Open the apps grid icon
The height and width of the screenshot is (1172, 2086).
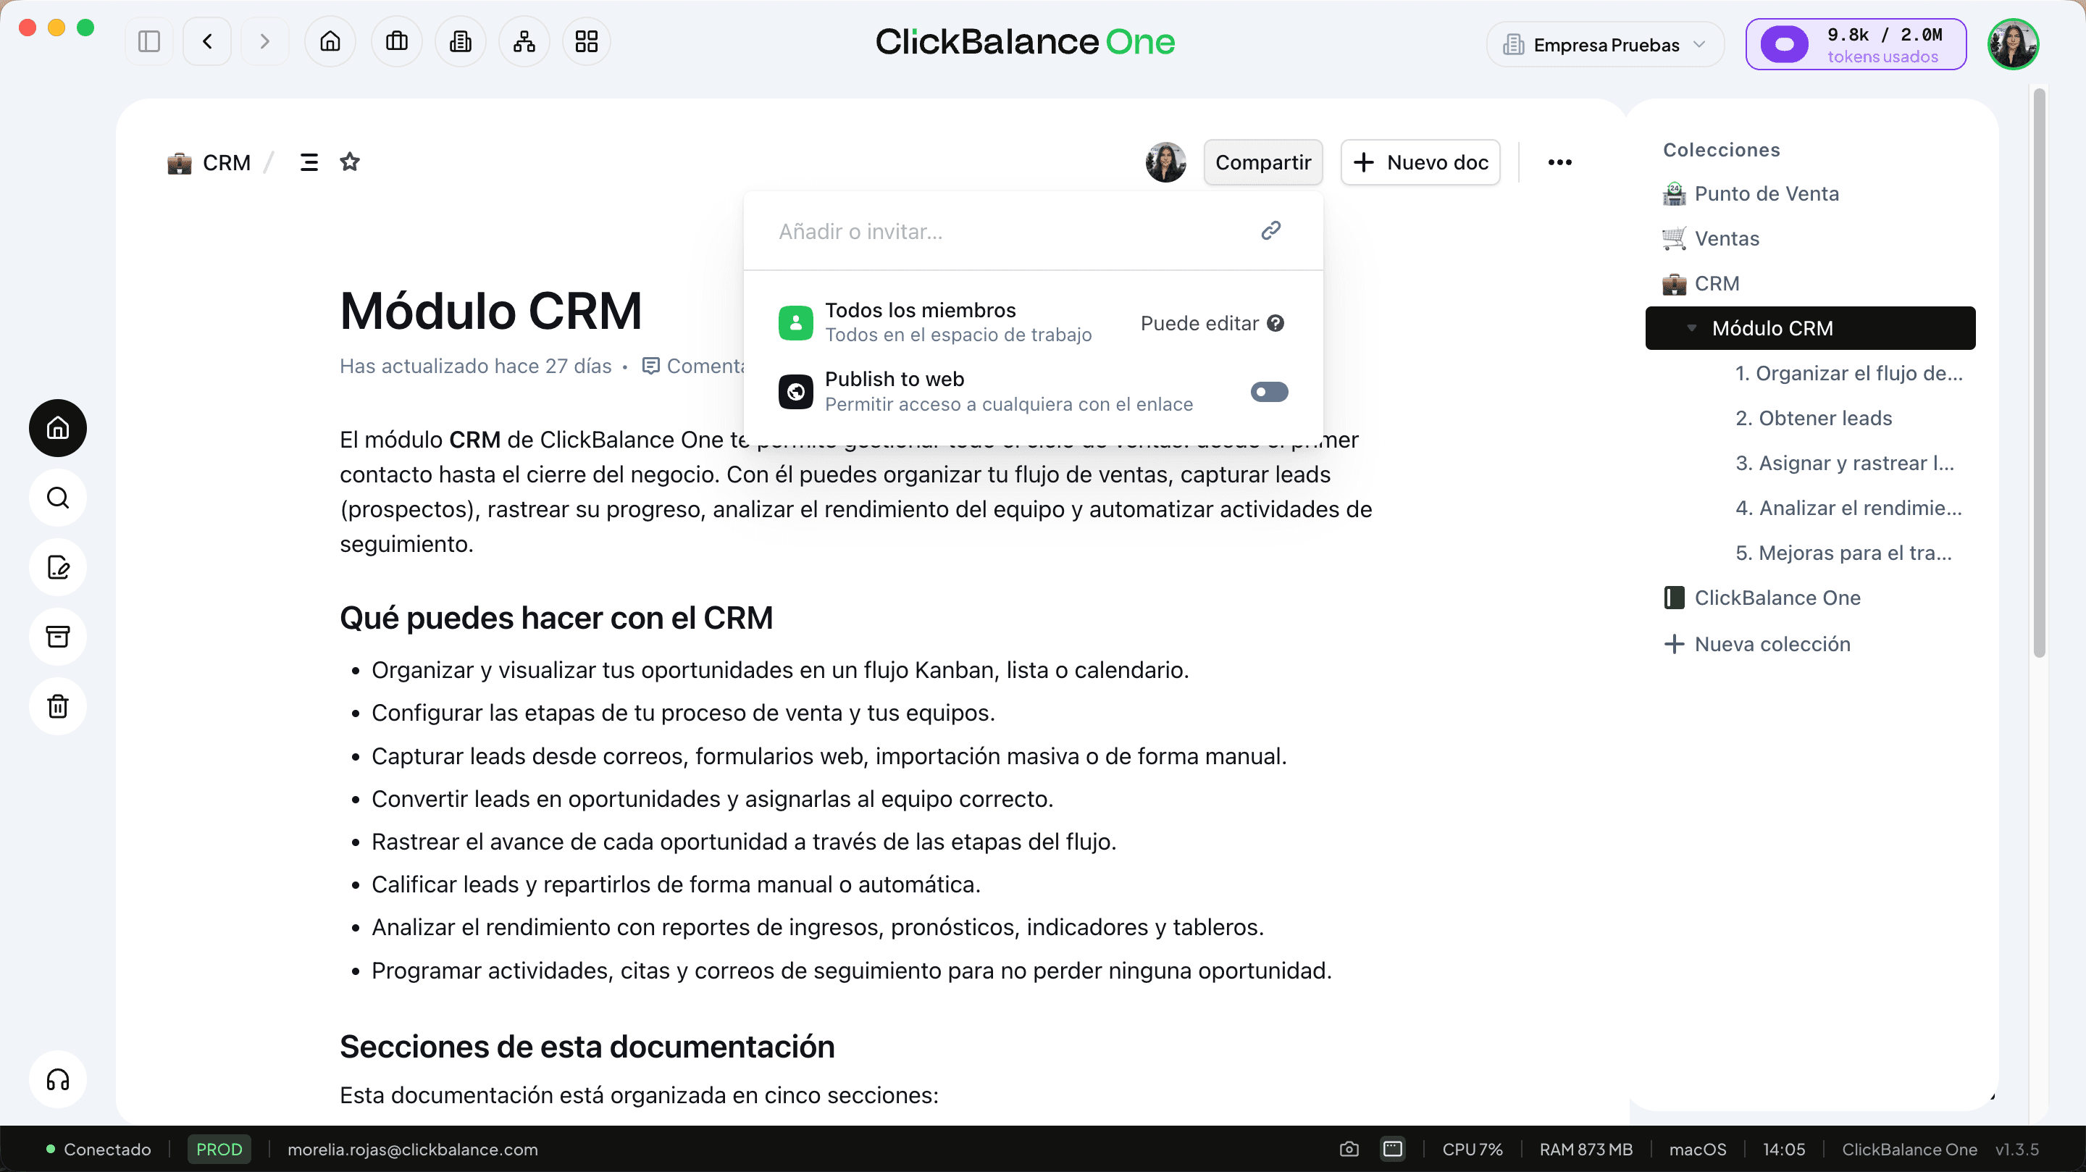tap(587, 41)
